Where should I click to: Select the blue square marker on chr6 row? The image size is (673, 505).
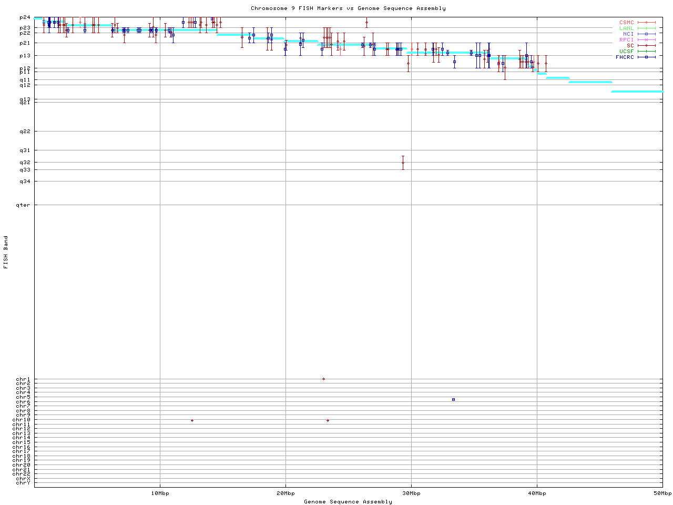point(453,400)
